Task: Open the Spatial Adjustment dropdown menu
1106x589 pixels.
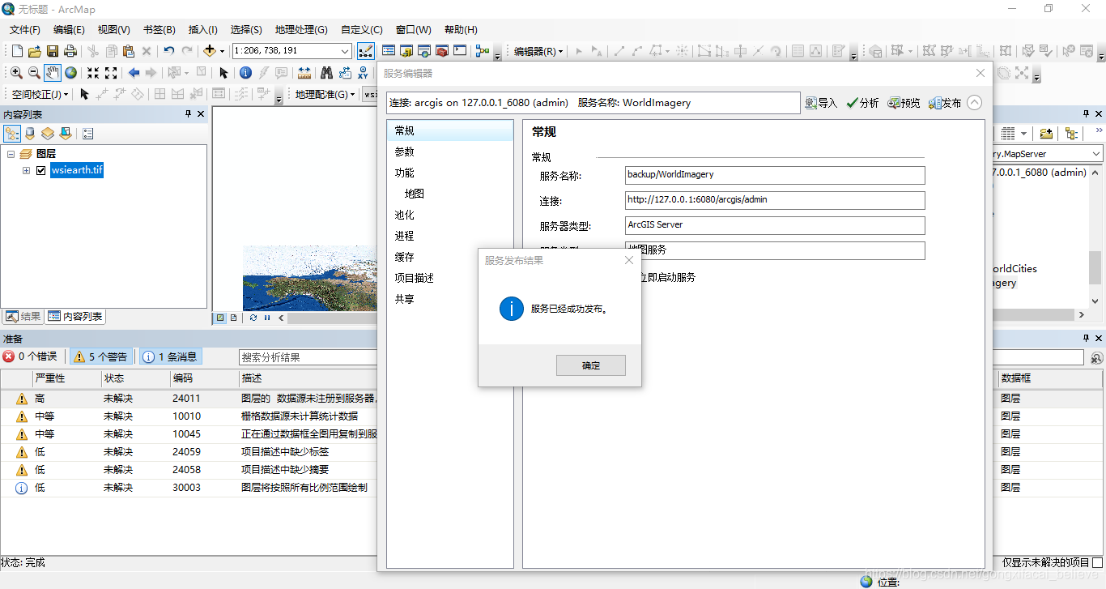Action: pos(40,94)
